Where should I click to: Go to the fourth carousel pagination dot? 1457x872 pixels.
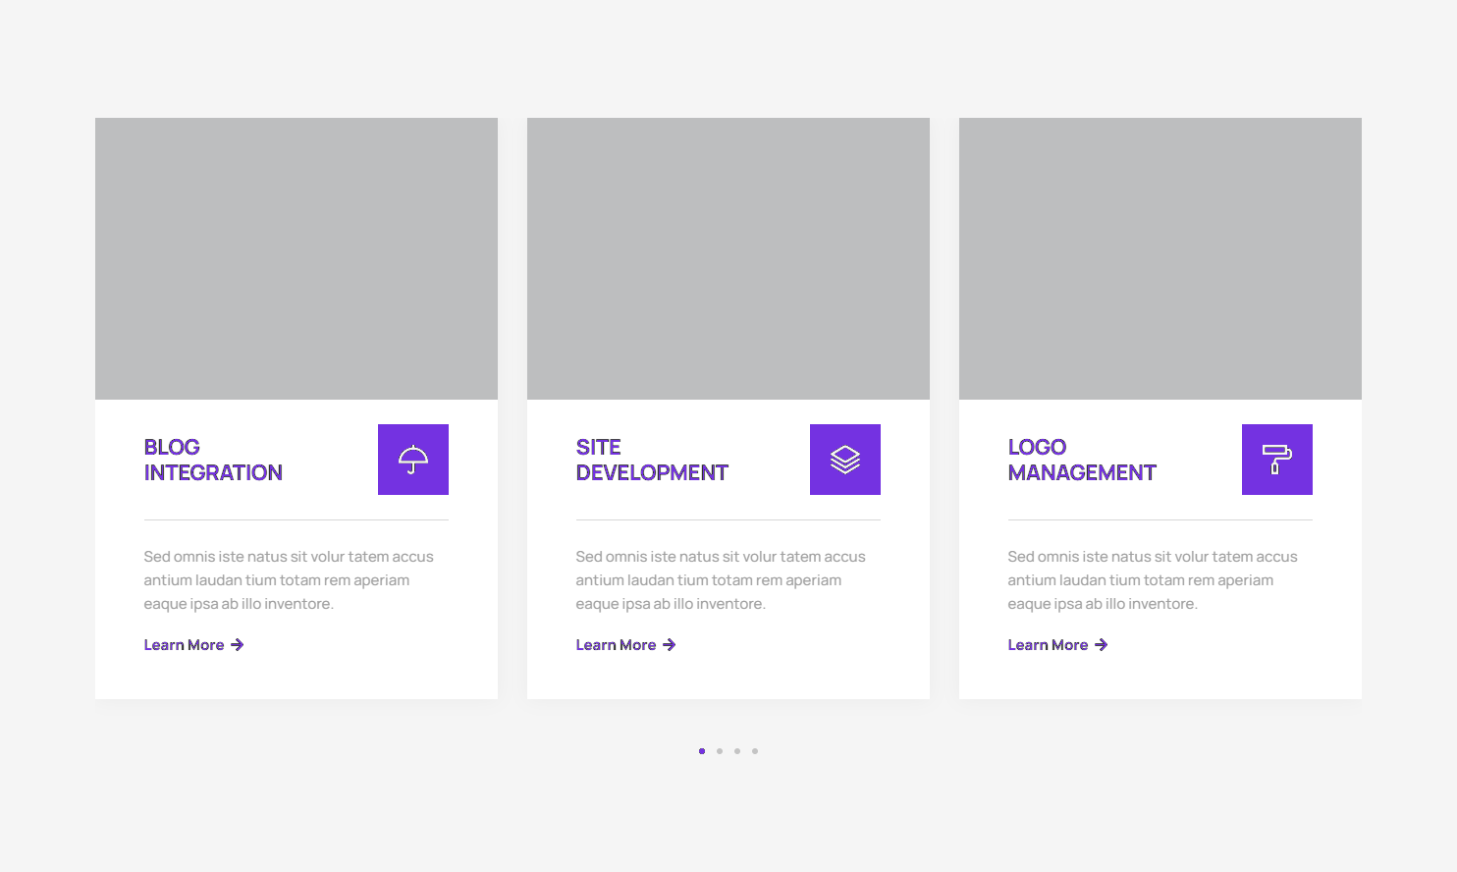[755, 751]
